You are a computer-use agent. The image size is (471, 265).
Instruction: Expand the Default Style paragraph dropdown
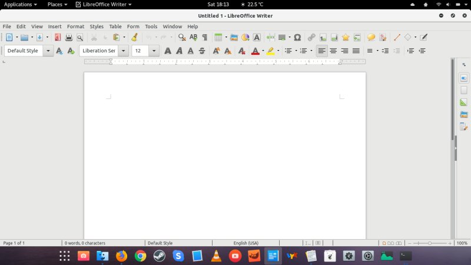pos(48,51)
